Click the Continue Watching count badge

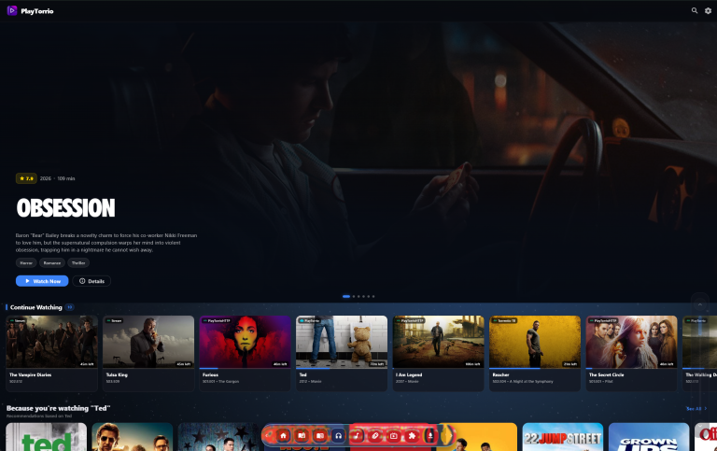(69, 307)
